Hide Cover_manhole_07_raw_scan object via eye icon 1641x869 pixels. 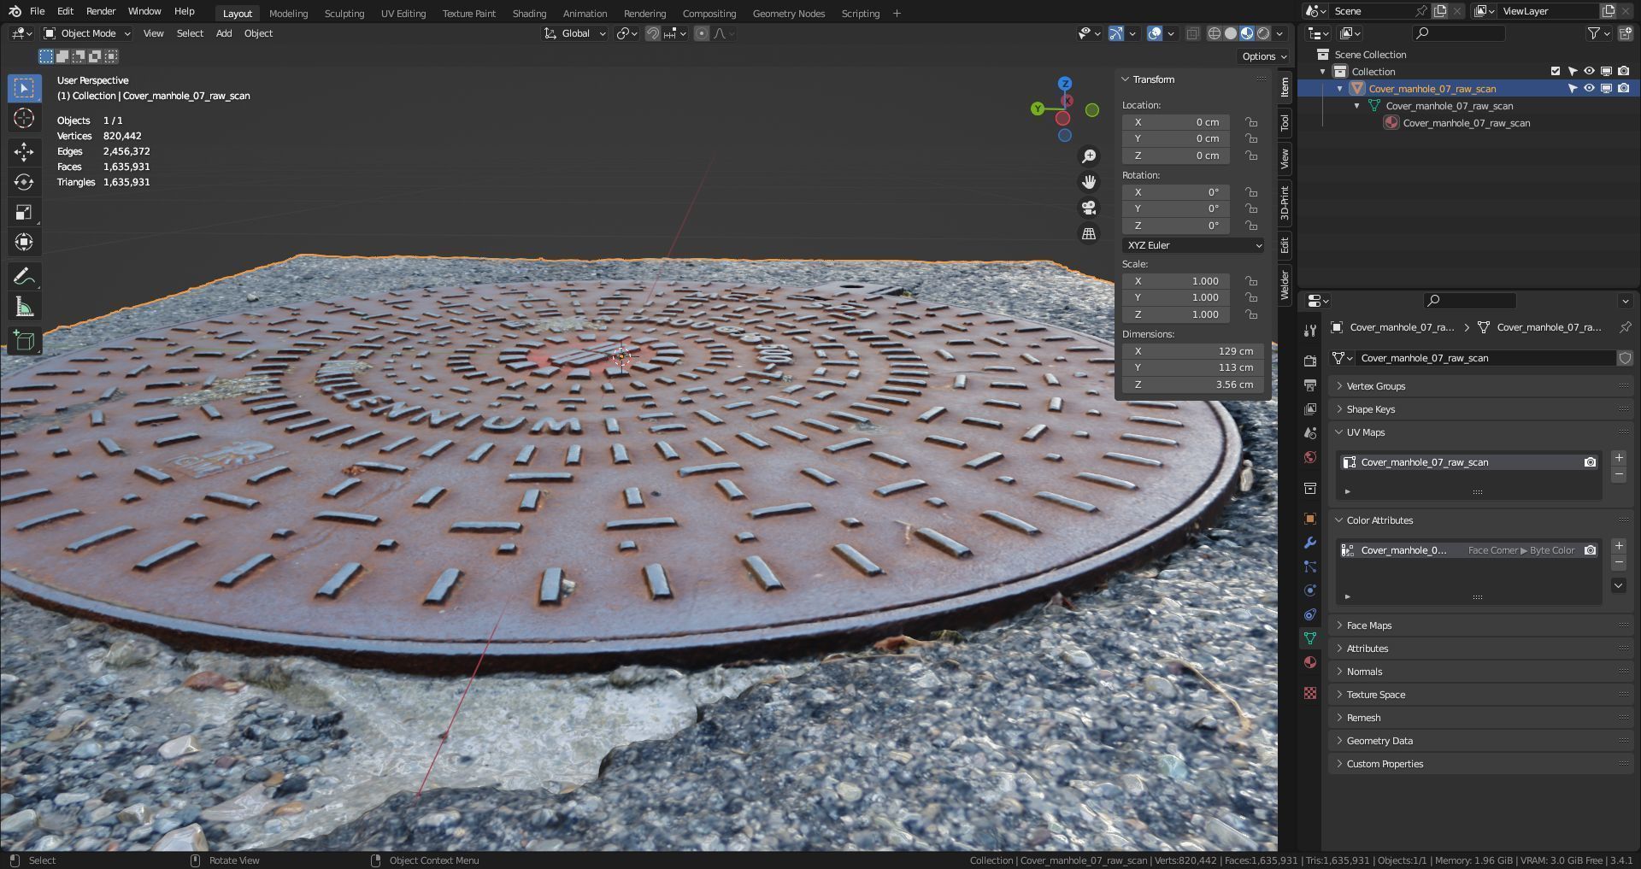click(x=1589, y=89)
